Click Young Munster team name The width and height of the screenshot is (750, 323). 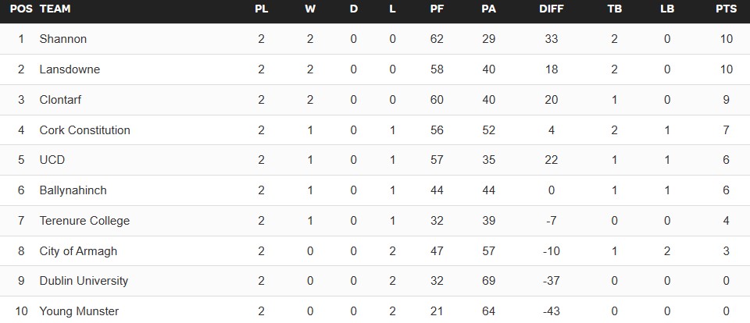tap(79, 311)
